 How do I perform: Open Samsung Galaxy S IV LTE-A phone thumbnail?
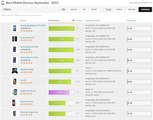click(x=15, y=28)
